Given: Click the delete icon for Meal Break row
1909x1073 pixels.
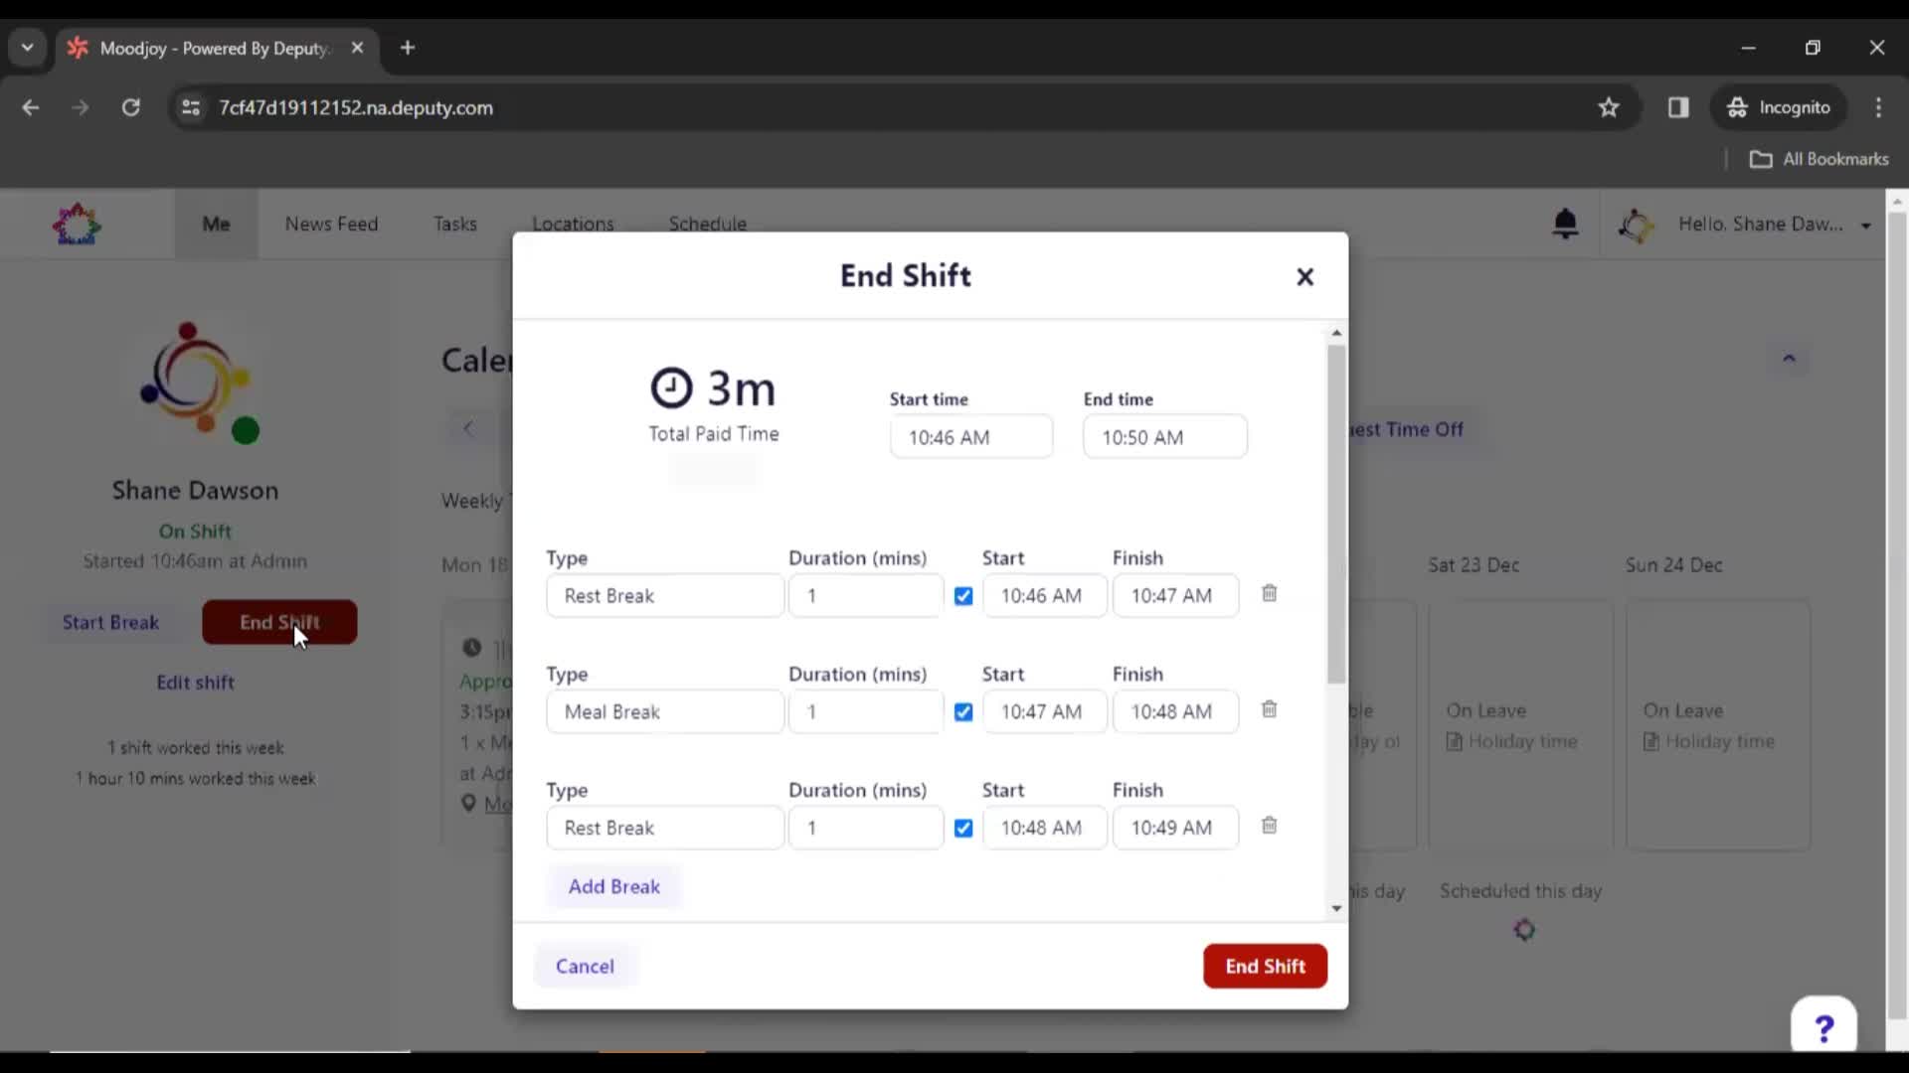Looking at the screenshot, I should (x=1269, y=708).
